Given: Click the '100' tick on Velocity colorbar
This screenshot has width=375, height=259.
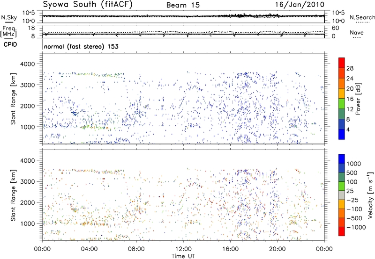Looking at the screenshot, I should tap(352, 182).
